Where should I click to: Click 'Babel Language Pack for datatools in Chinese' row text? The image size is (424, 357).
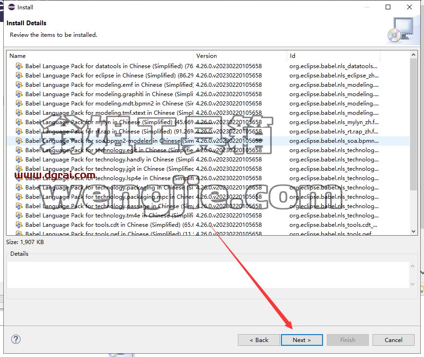click(x=109, y=66)
